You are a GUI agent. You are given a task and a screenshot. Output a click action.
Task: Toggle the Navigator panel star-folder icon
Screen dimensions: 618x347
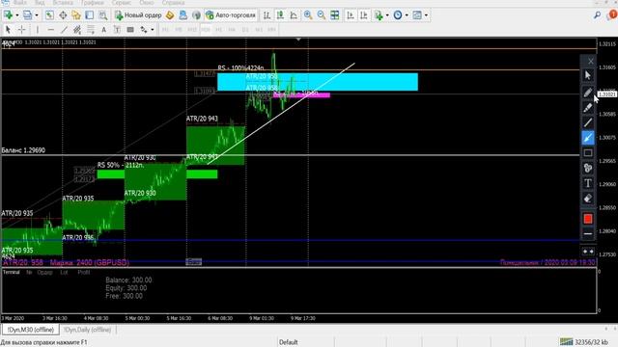(76, 15)
